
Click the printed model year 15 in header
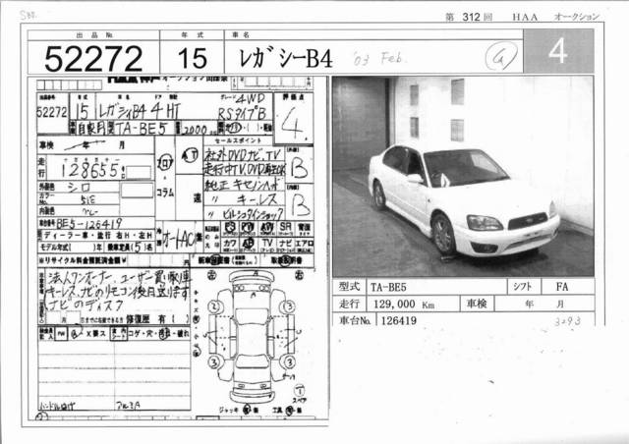point(193,58)
